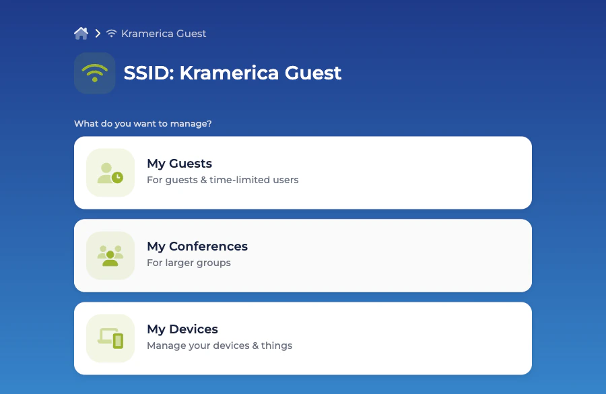Click the SSID: Kramerica Guest heading
This screenshot has height=394, width=606.
coord(233,73)
